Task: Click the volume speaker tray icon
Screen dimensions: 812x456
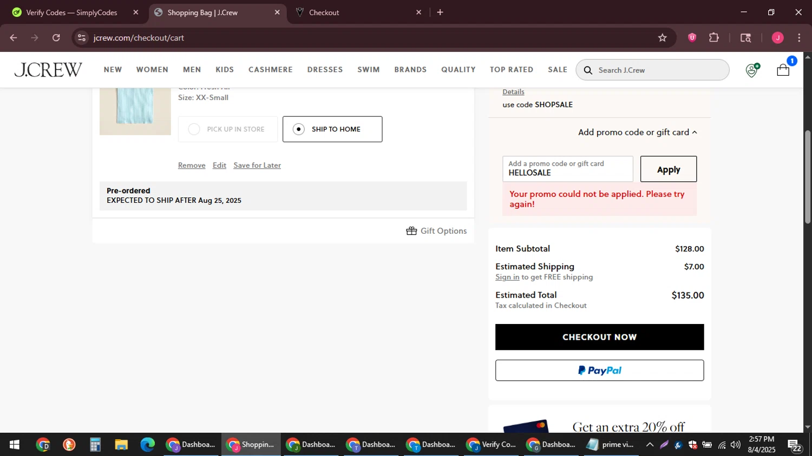Action: coord(735,445)
